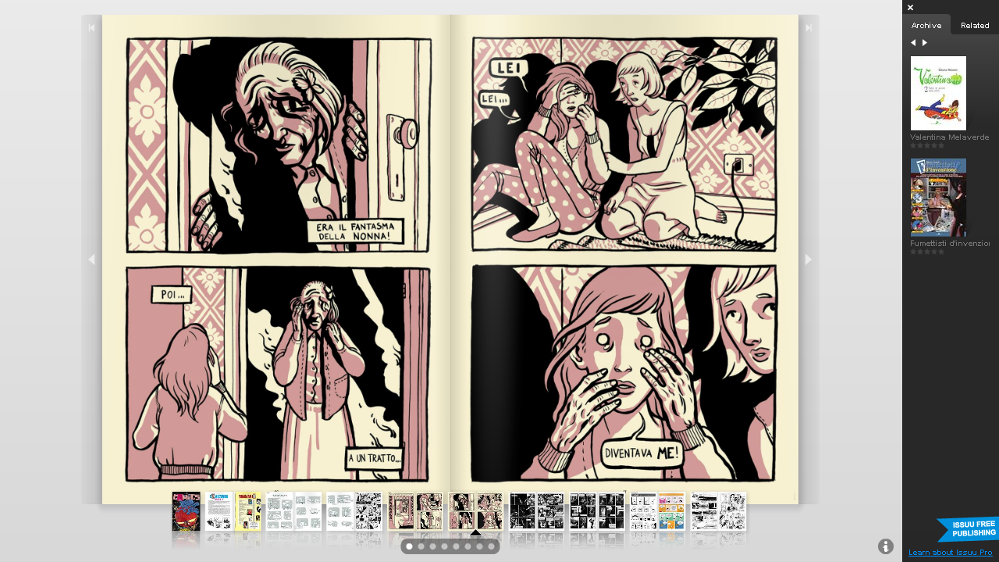The width and height of the screenshot is (999, 562).
Task: Click the Valentina Melaverde title text
Action: [950, 137]
